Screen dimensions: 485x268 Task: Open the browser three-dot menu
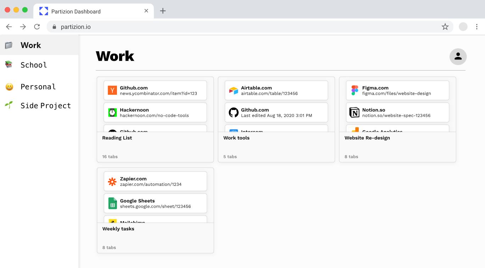tap(477, 27)
